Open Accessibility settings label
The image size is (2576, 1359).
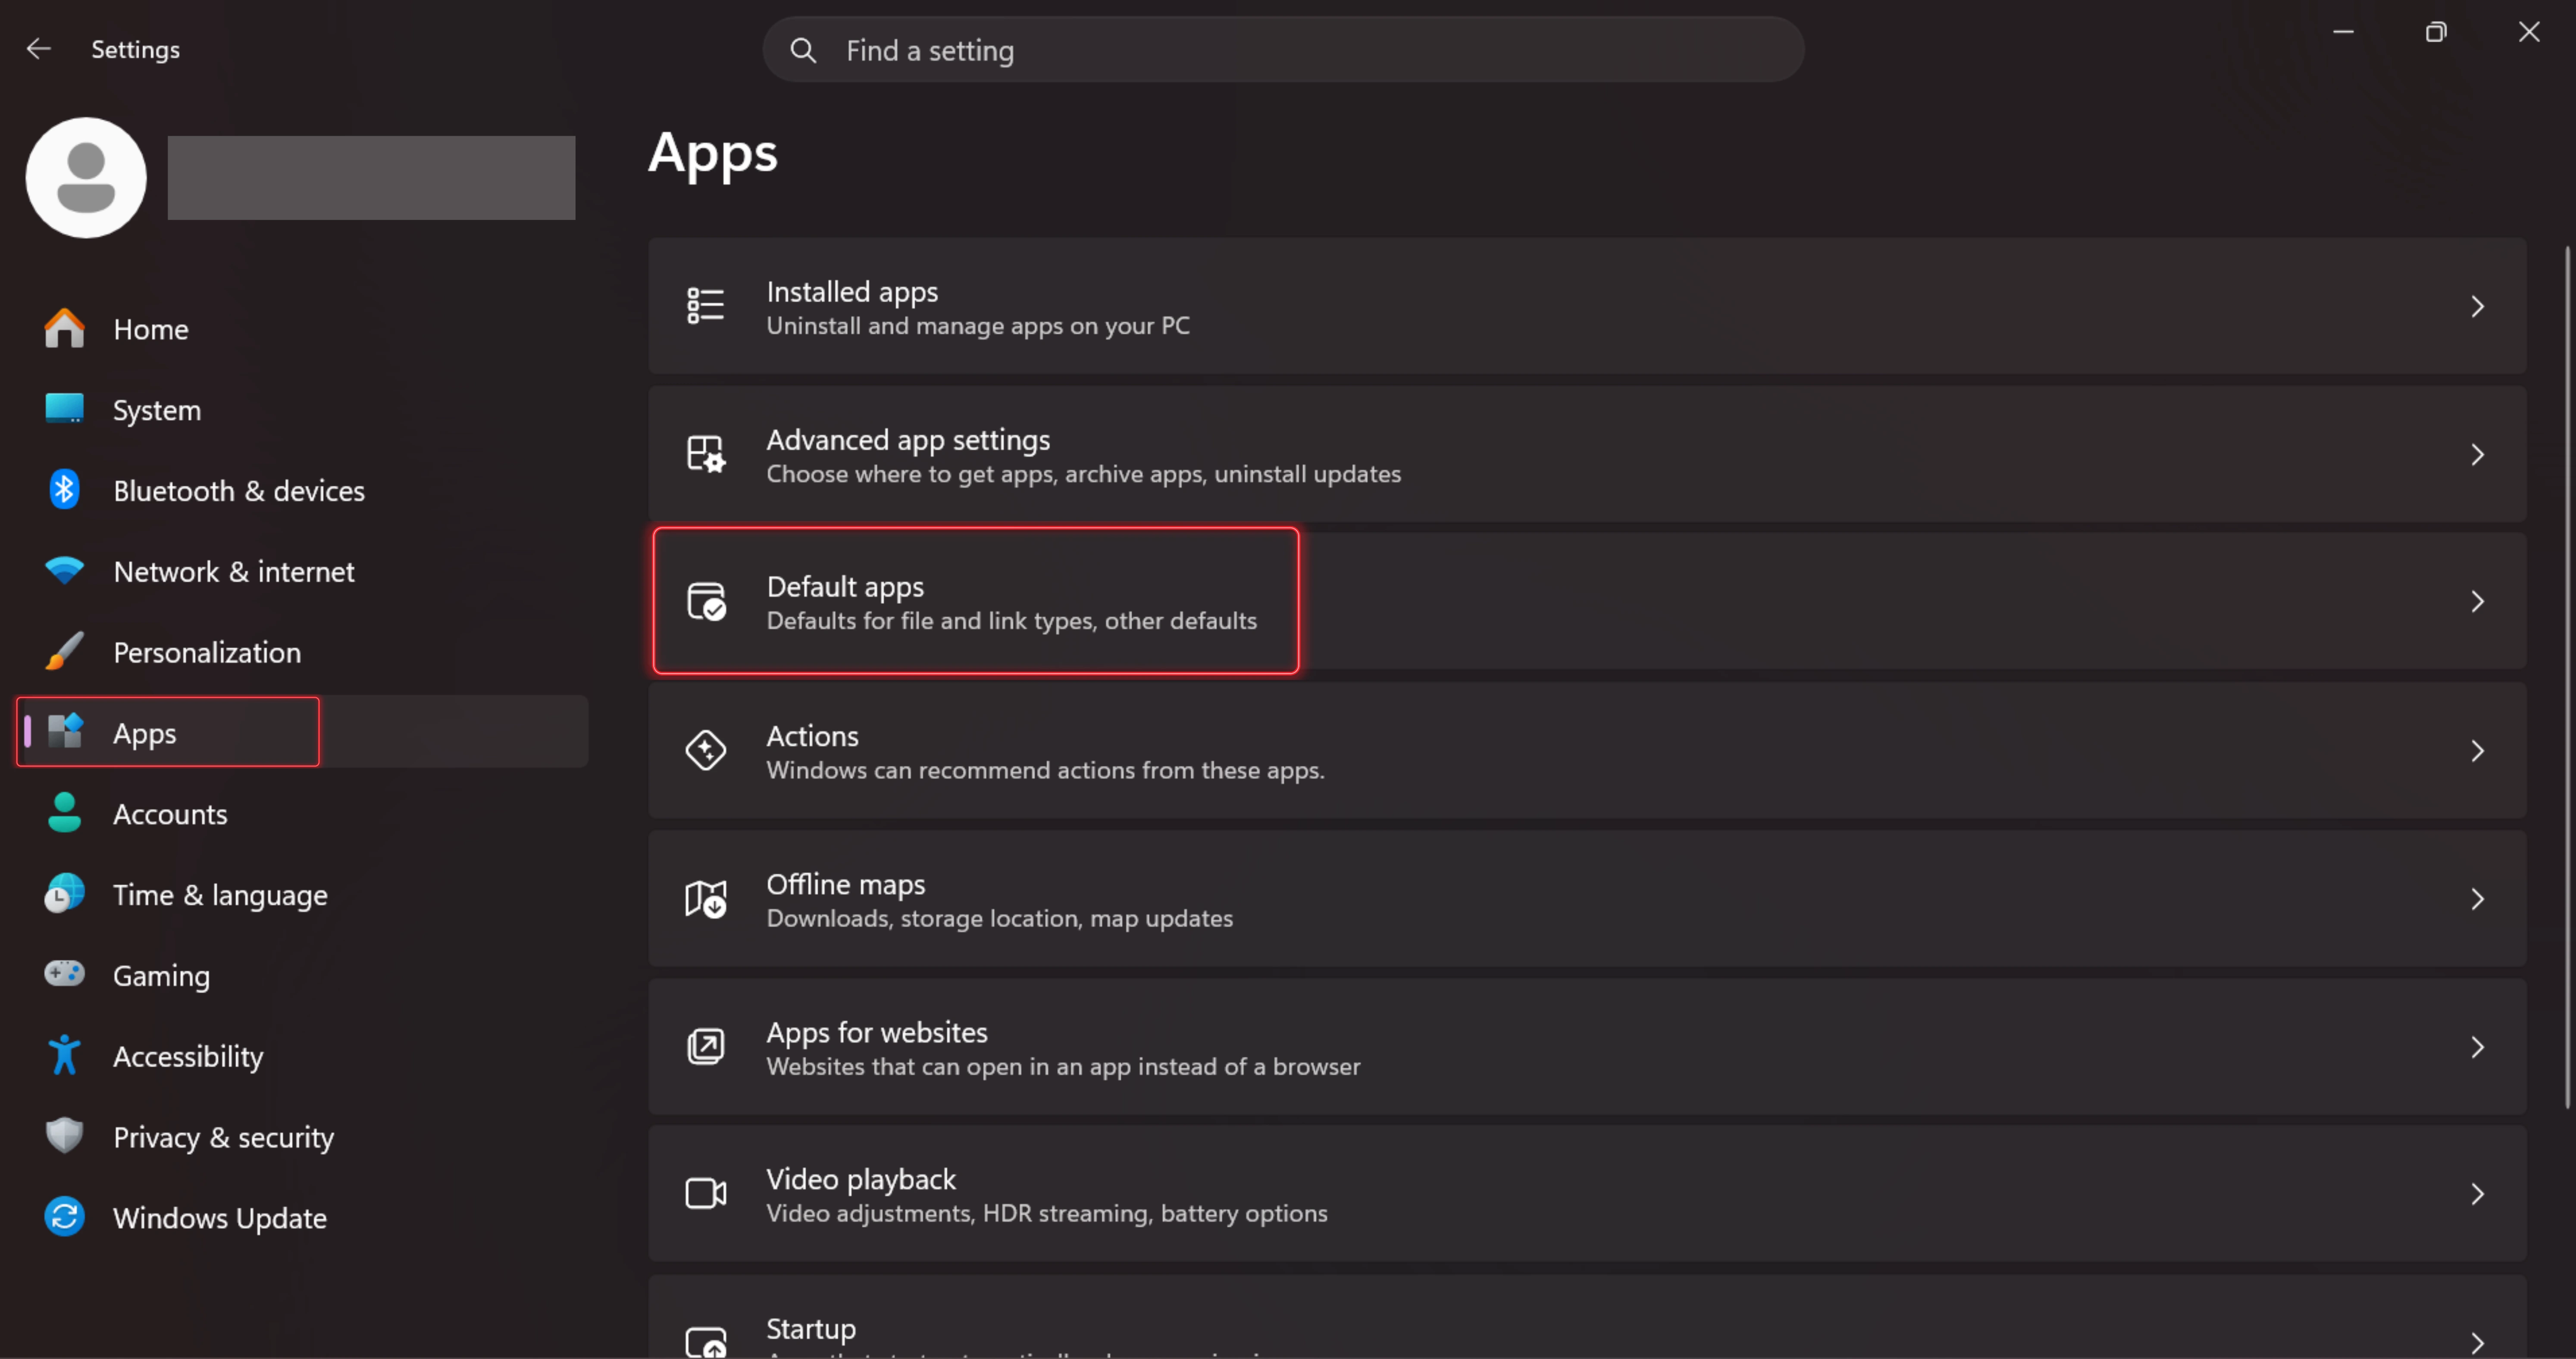click(x=188, y=1056)
